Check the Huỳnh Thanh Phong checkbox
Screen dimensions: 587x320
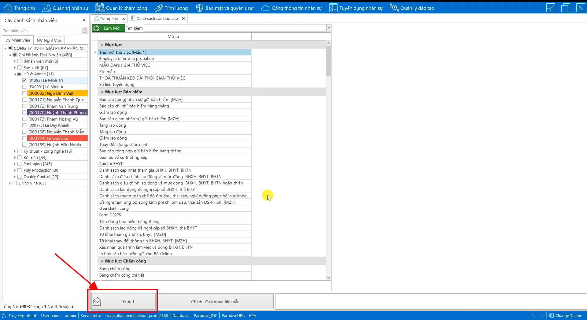point(24,112)
